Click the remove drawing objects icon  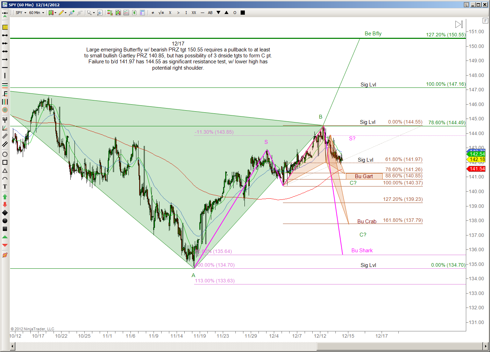coord(5,255)
